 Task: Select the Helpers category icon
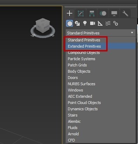(100, 23)
